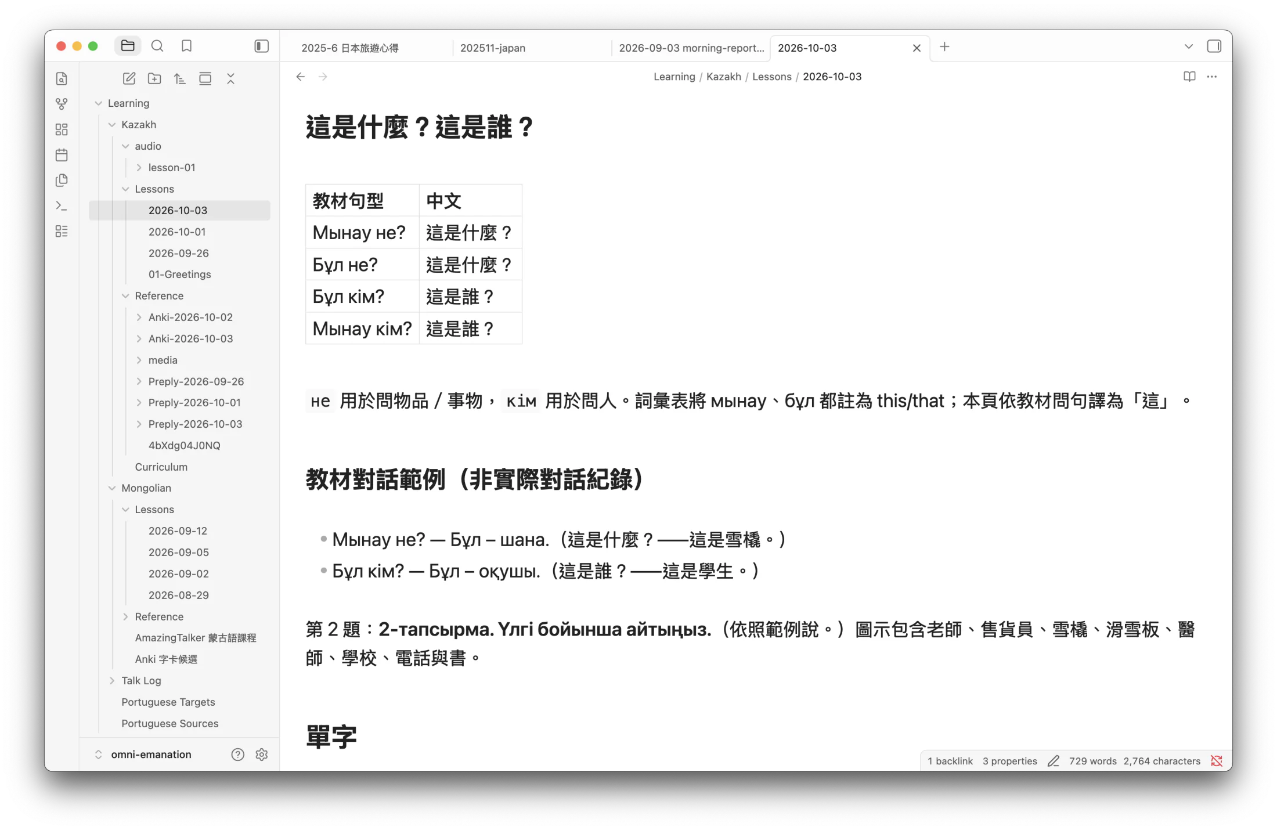Open tab list dropdown chevron
The height and width of the screenshot is (830, 1277).
pyautogui.click(x=1189, y=46)
